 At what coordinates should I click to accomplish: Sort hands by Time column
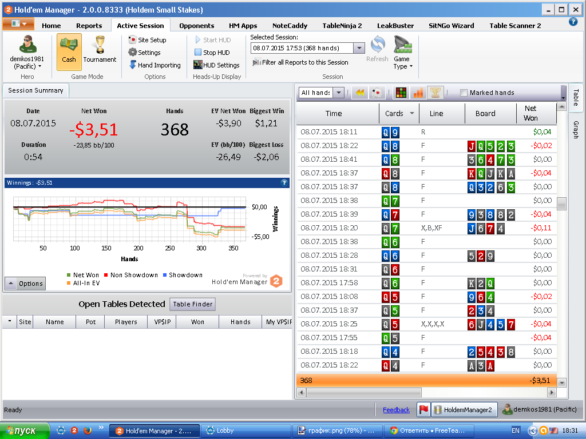pyautogui.click(x=334, y=114)
